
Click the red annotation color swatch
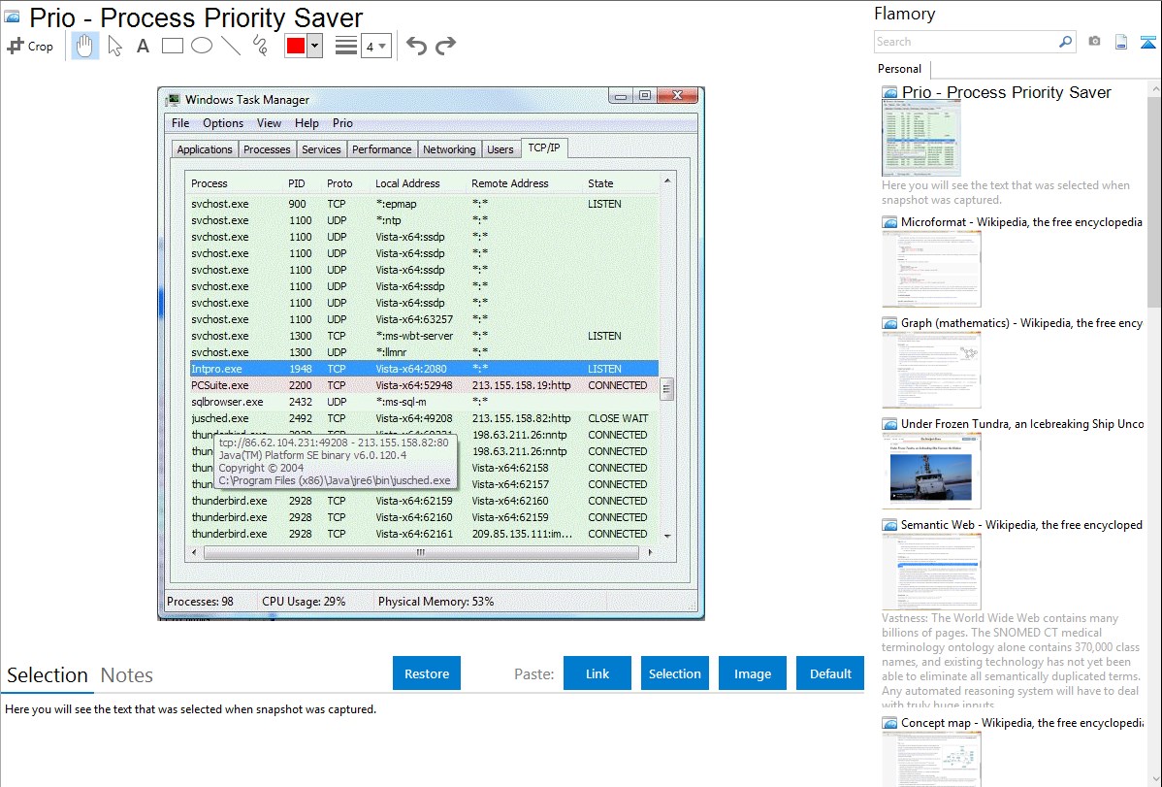[296, 46]
